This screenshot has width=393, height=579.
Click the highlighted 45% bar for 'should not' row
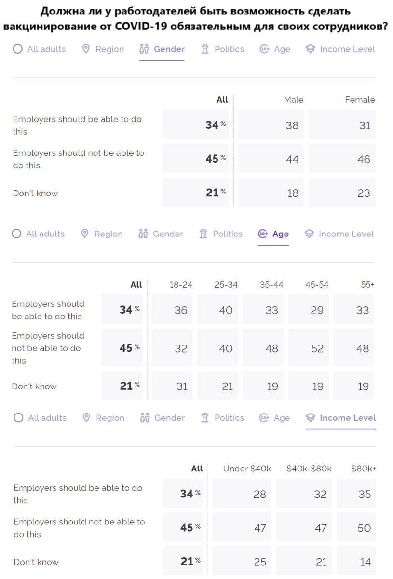pos(195,158)
